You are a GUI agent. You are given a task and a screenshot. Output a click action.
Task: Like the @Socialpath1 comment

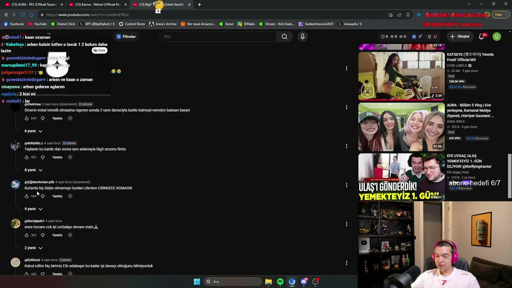pos(27,235)
